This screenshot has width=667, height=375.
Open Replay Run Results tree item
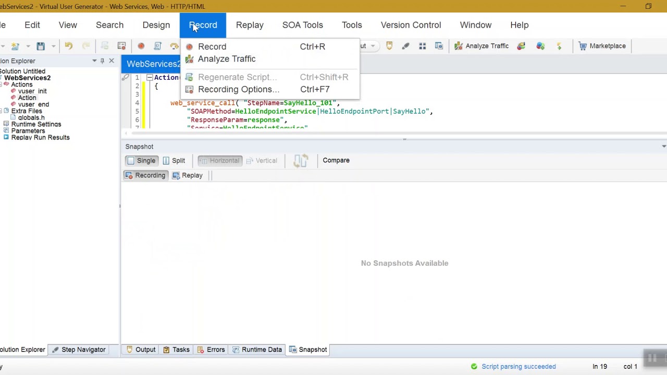[x=40, y=137]
